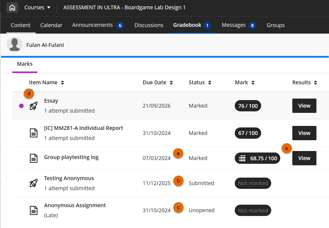The image size is (329, 228).
Task: Click the Unopened status text
Action: (x=202, y=210)
